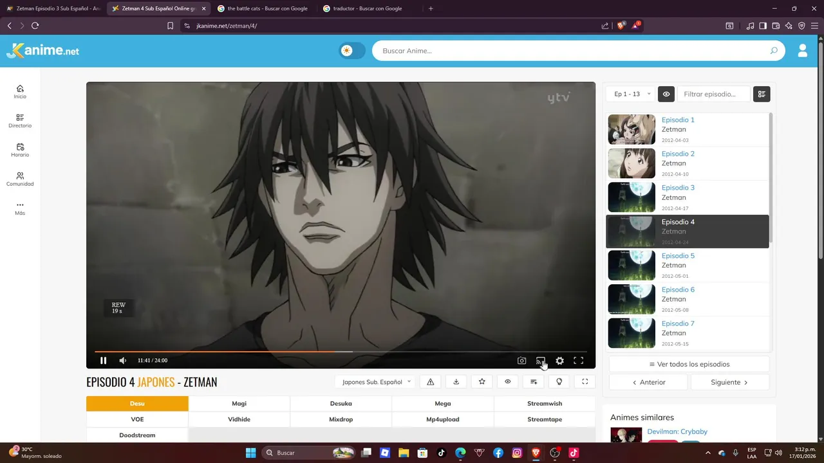Go to the previous episode with Anterior
824x463 pixels.
pos(648,382)
